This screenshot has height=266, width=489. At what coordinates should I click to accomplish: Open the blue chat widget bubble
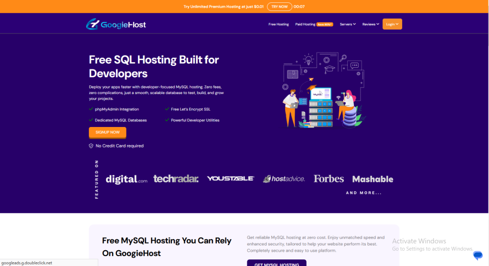tap(478, 255)
